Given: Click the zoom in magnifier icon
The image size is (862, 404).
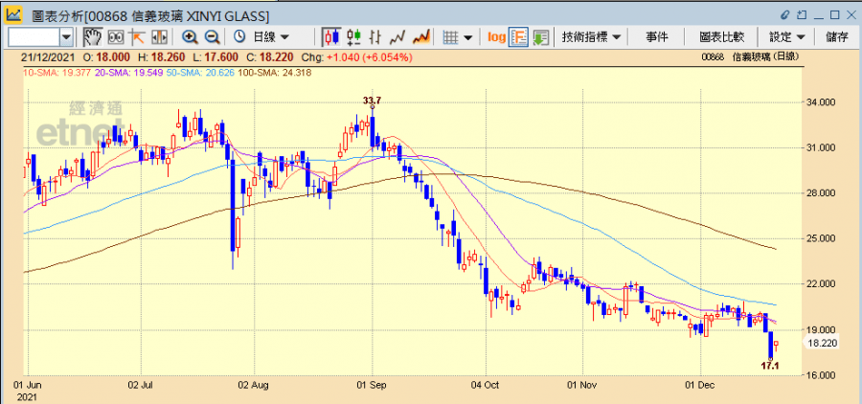Looking at the screenshot, I should (x=190, y=36).
